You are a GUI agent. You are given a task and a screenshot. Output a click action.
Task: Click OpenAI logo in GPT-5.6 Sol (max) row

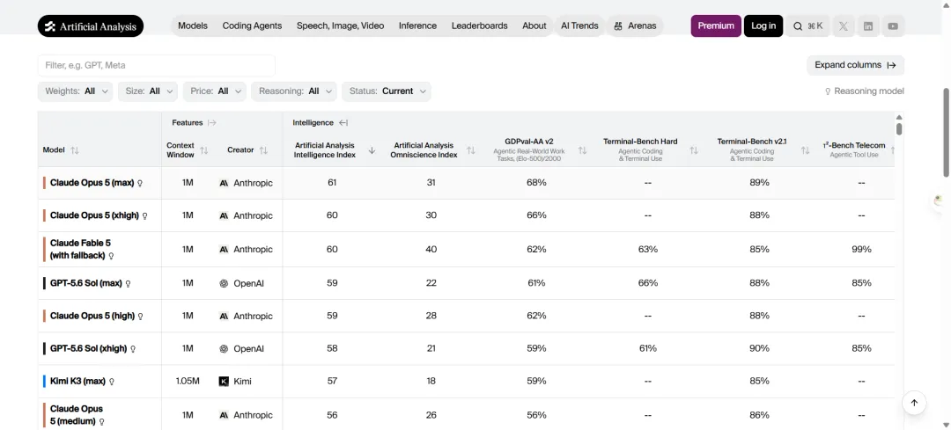point(223,283)
